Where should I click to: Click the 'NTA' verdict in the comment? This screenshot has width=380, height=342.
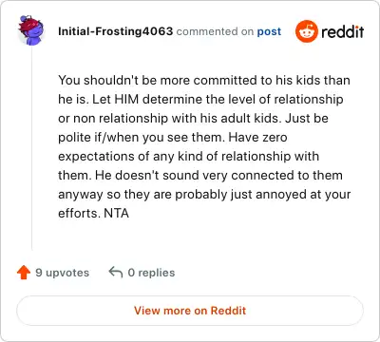coord(117,213)
